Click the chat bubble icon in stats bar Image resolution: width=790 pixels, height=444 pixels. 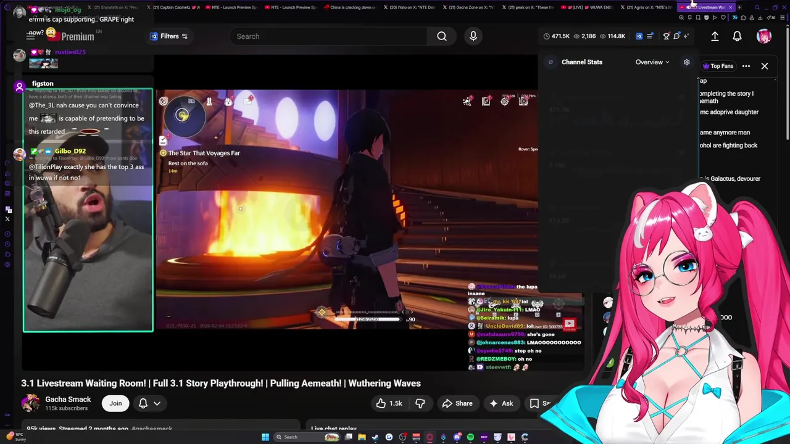coord(676,36)
